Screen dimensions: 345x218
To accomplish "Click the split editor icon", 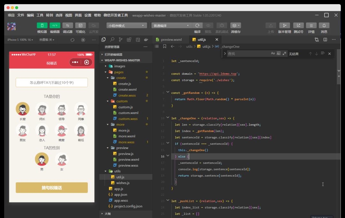I will [x=325, y=39].
